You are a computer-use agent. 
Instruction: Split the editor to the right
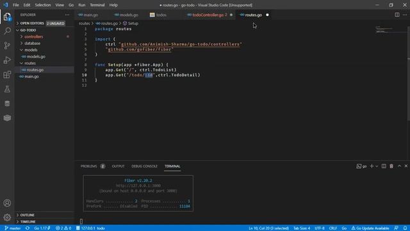397,15
